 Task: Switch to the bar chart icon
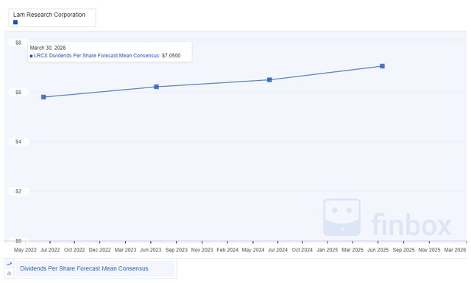[9, 273]
